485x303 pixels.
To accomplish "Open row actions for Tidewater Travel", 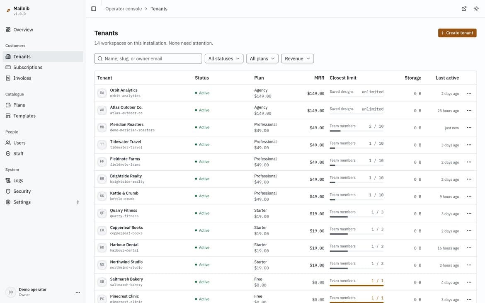I will click(x=469, y=145).
